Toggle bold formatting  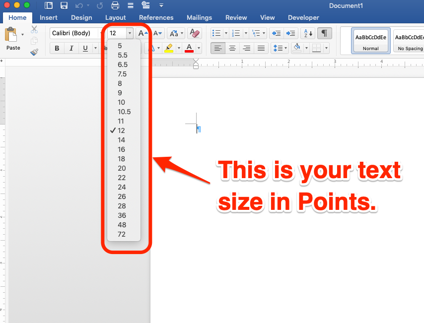(x=57, y=48)
